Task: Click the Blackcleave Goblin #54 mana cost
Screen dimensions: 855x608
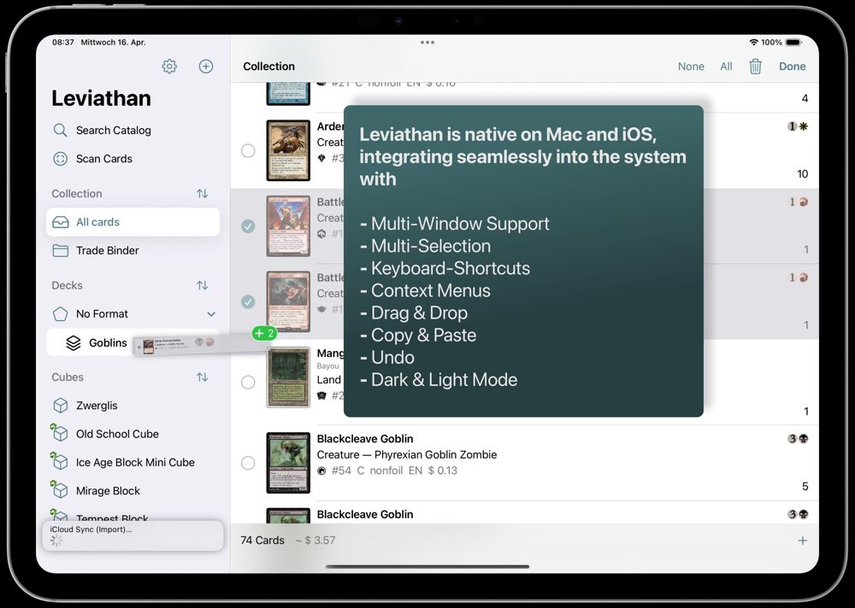Action: 798,439
